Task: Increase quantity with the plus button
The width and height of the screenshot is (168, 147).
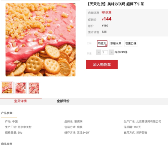Action: [111, 52]
